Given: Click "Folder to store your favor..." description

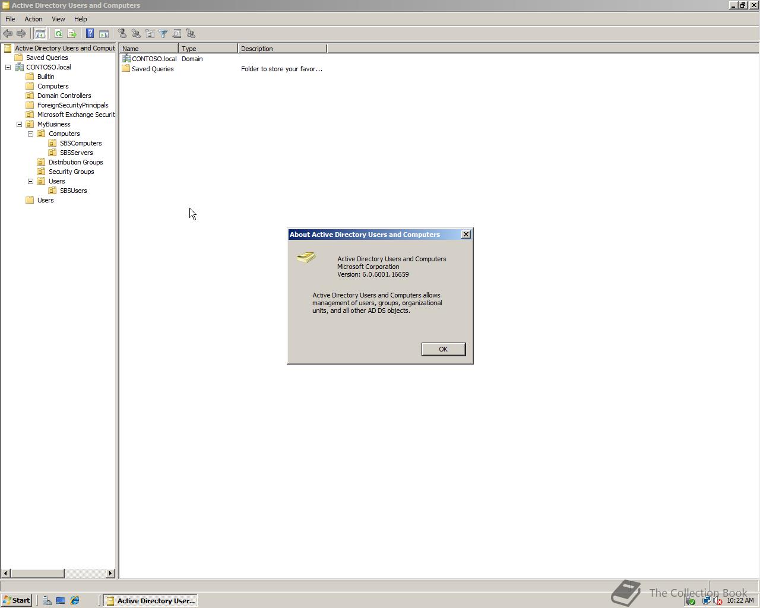Looking at the screenshot, I should coord(281,69).
